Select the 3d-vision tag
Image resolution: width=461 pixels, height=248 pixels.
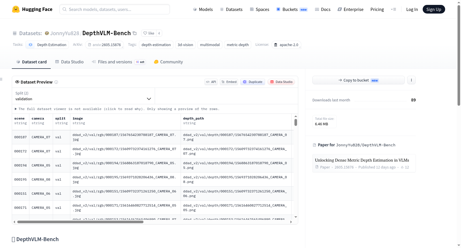pyautogui.click(x=185, y=45)
